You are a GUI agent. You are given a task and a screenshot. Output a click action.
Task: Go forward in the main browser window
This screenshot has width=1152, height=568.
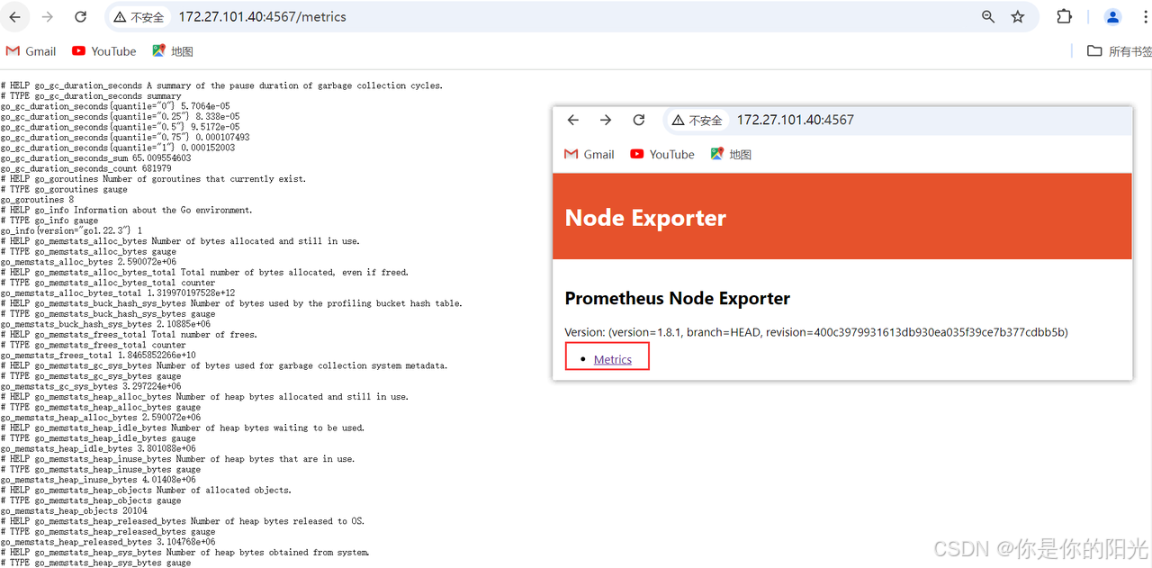point(47,17)
